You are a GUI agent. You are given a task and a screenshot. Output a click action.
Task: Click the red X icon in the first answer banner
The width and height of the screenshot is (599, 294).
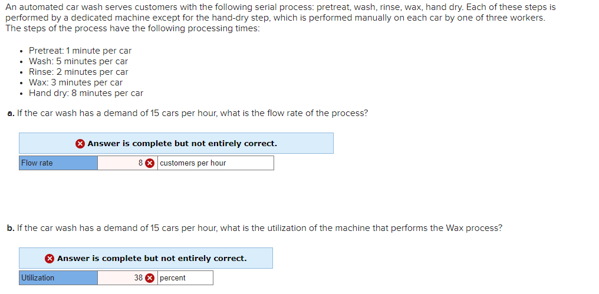(x=80, y=144)
